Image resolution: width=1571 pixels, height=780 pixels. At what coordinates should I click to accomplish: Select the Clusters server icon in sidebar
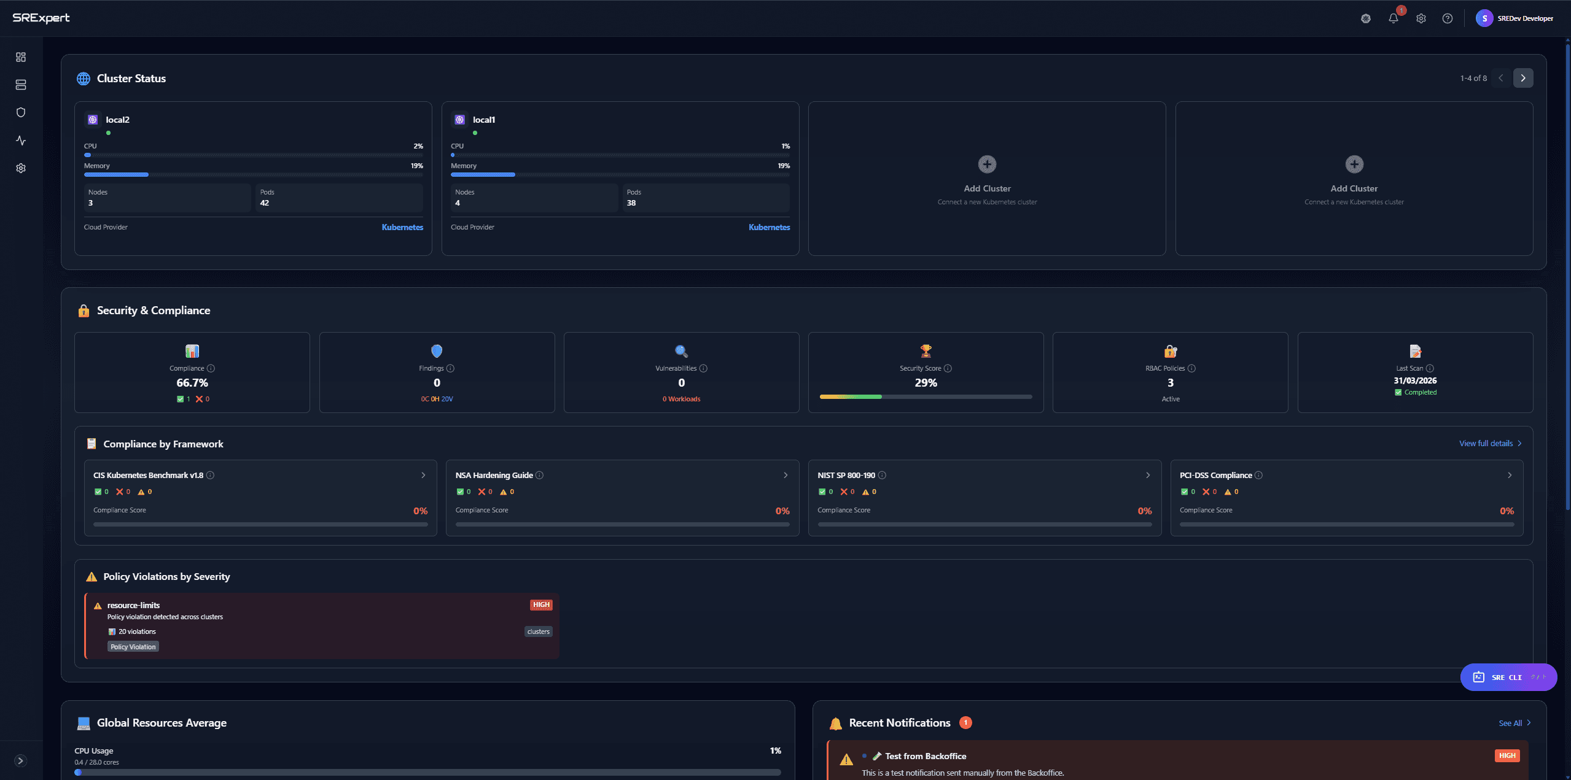click(x=21, y=85)
